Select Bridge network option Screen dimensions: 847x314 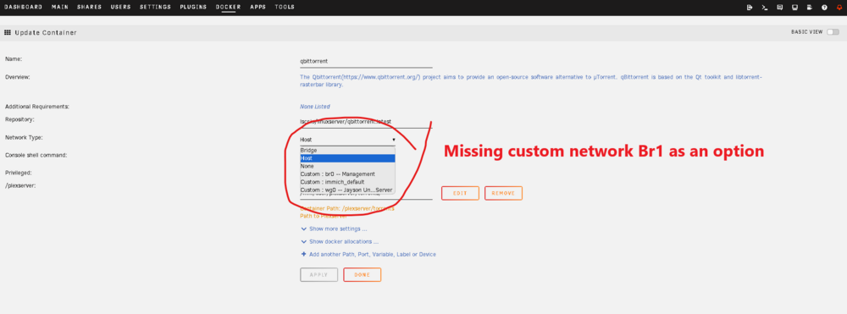347,150
